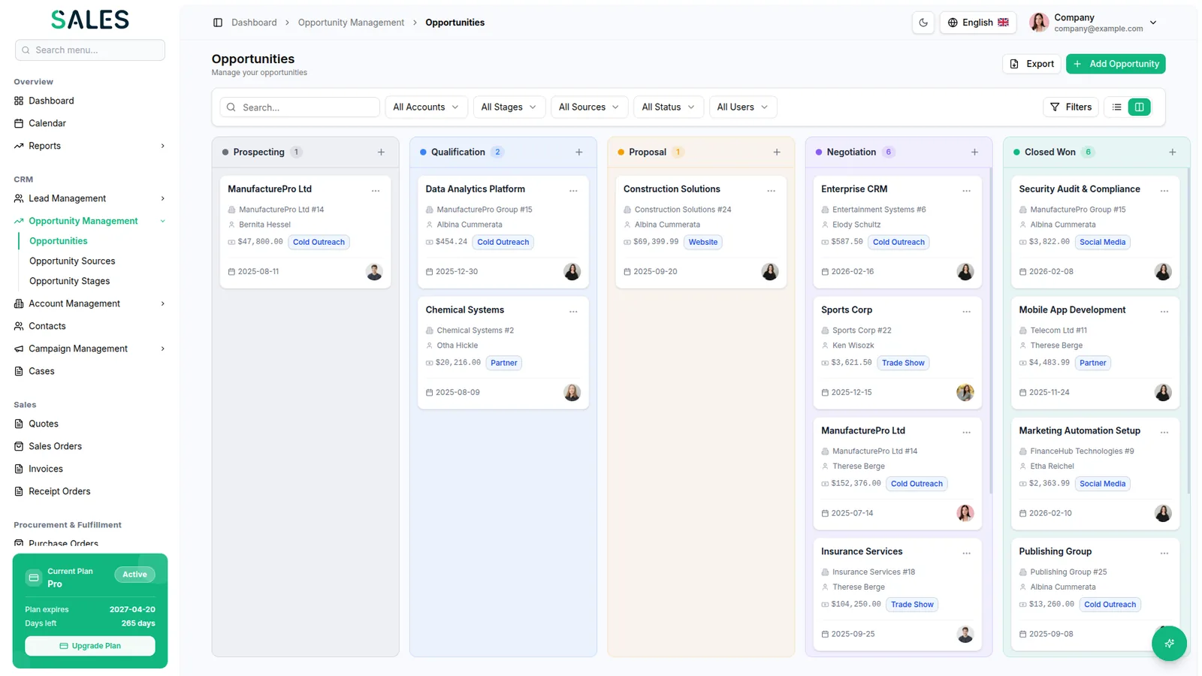Expand Campaign Management menu
Image resolution: width=1202 pixels, height=676 pixels.
coord(89,349)
